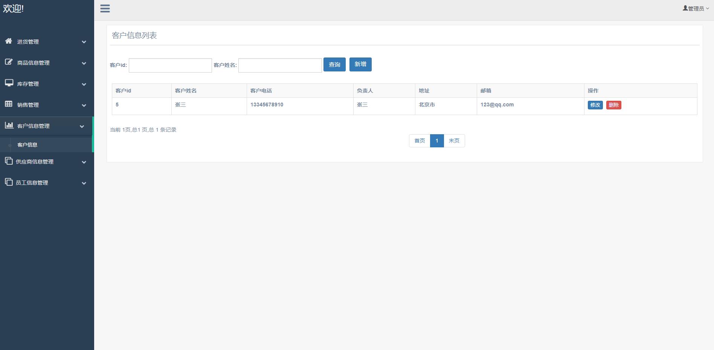
Task: Expand the 进货管理 chevron
Action: 84,42
